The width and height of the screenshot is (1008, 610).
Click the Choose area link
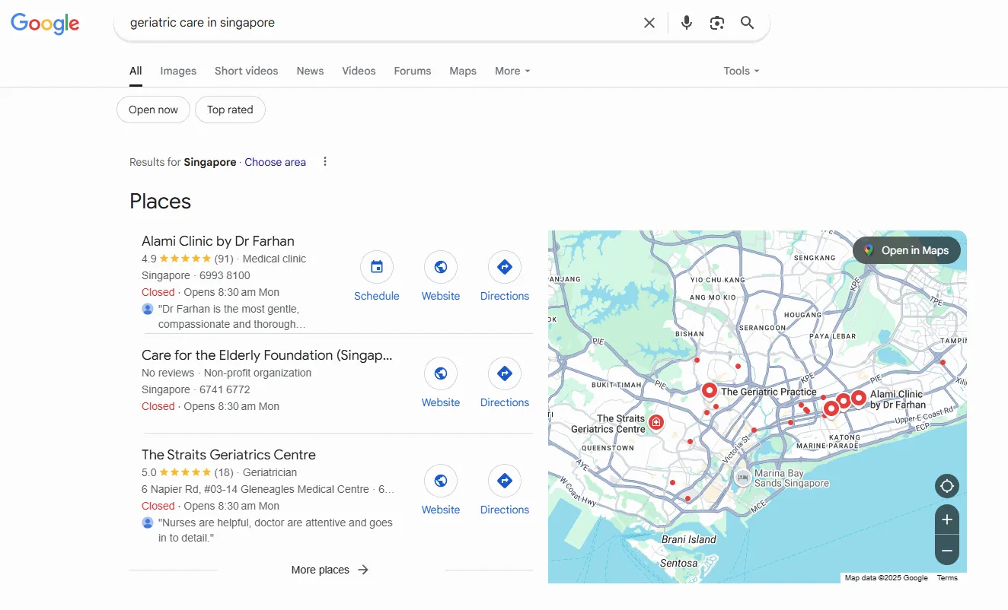[x=275, y=162]
